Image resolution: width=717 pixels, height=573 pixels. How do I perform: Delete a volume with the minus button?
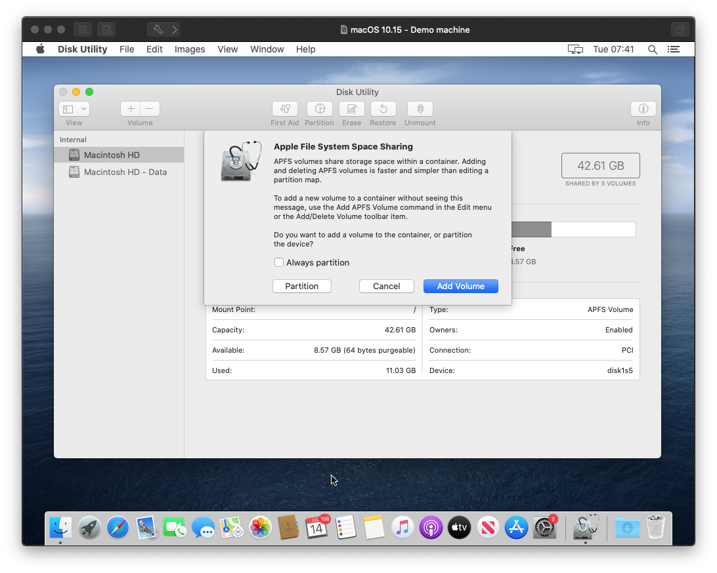pyautogui.click(x=150, y=109)
